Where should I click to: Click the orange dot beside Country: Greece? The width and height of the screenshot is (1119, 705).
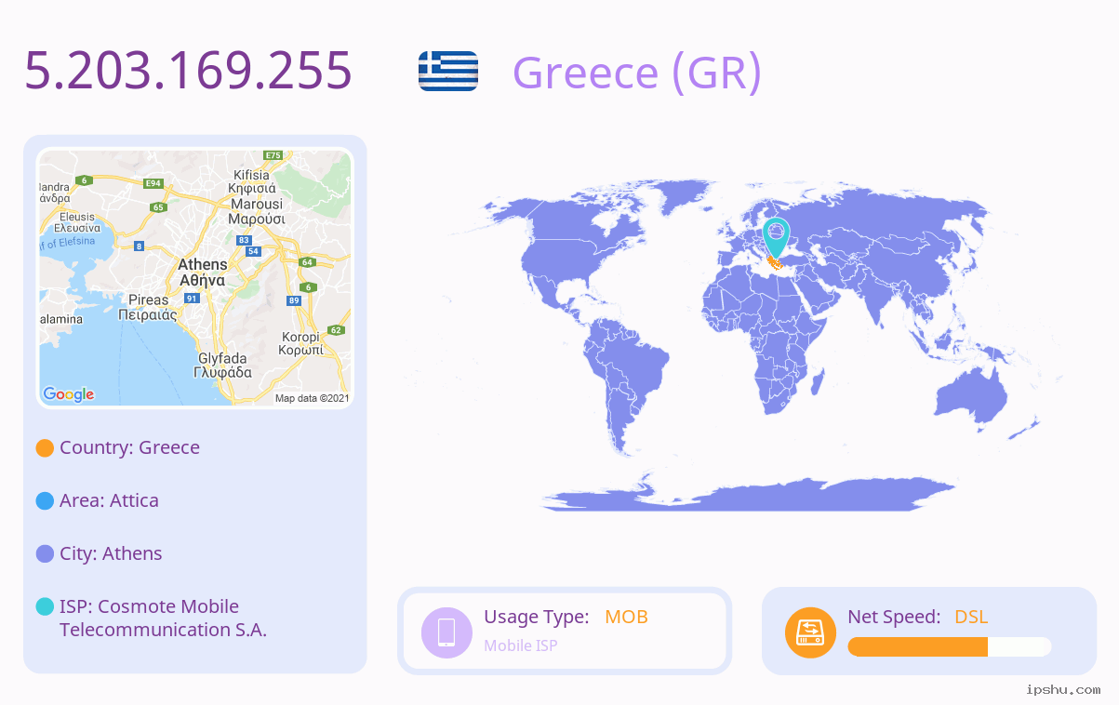pyautogui.click(x=45, y=448)
